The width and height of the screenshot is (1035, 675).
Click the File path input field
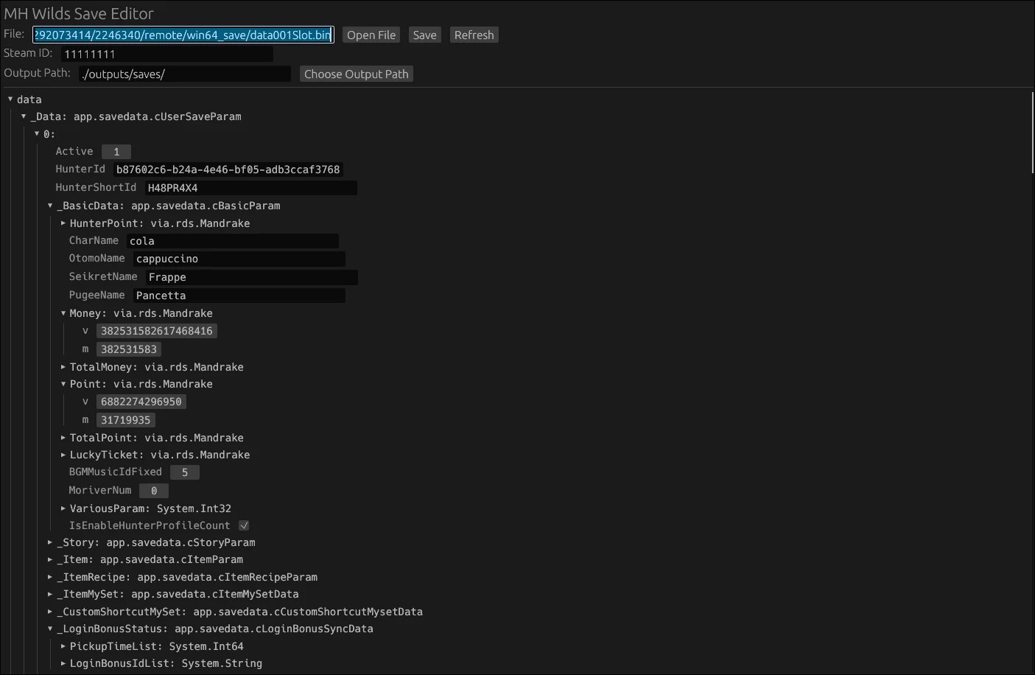pos(183,35)
